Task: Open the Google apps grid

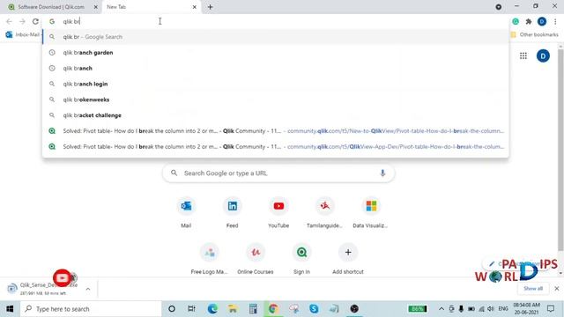Action: point(523,55)
